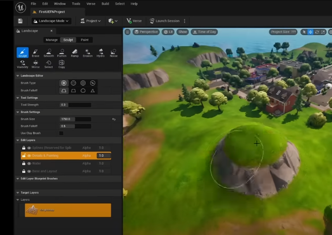Screen dimensions: 332x235
Task: Choose the component brush type
Action: point(93,83)
